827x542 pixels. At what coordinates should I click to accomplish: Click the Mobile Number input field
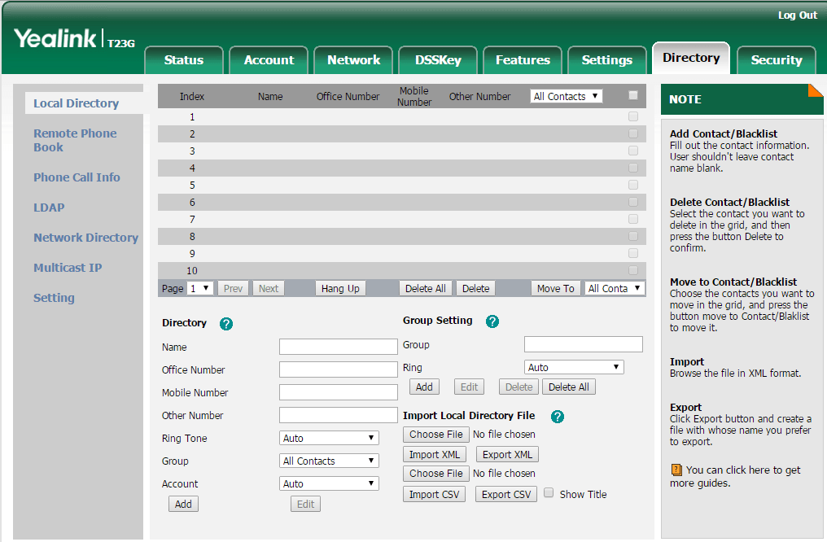pos(338,391)
